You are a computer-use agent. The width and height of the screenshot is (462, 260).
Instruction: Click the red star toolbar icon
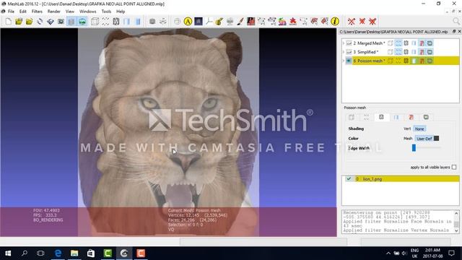293,22
